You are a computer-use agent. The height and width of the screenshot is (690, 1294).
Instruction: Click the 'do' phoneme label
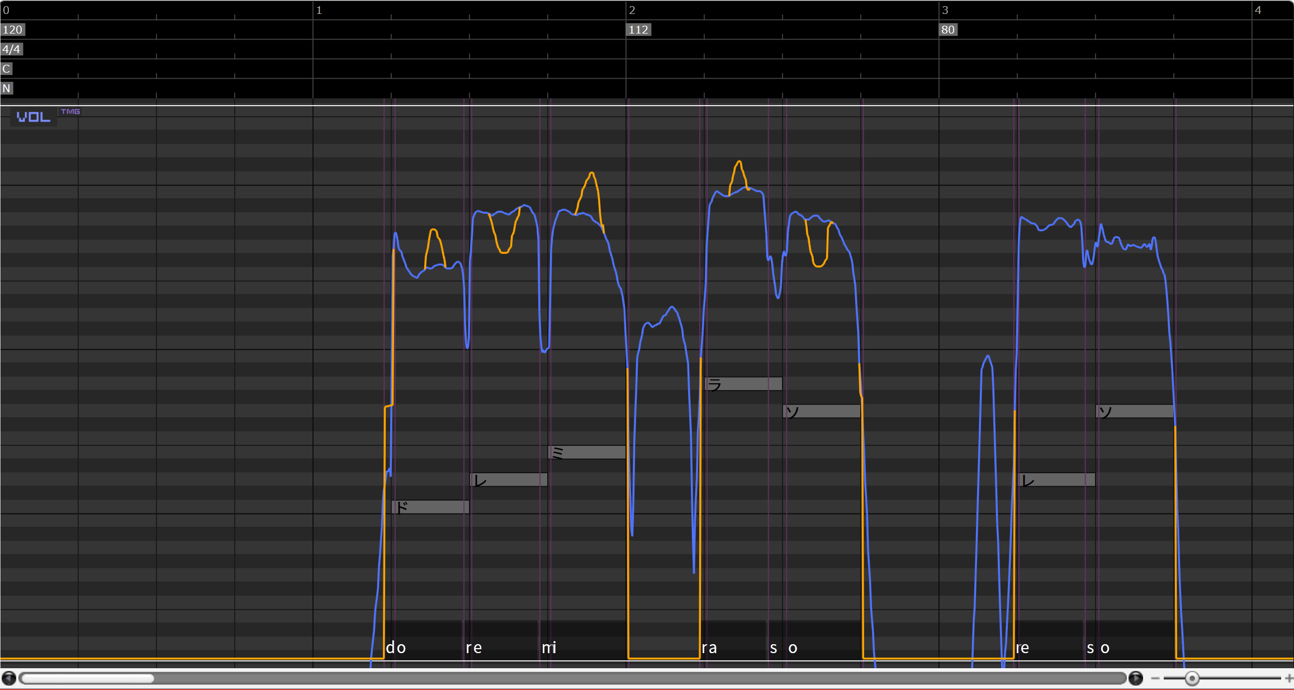(396, 648)
